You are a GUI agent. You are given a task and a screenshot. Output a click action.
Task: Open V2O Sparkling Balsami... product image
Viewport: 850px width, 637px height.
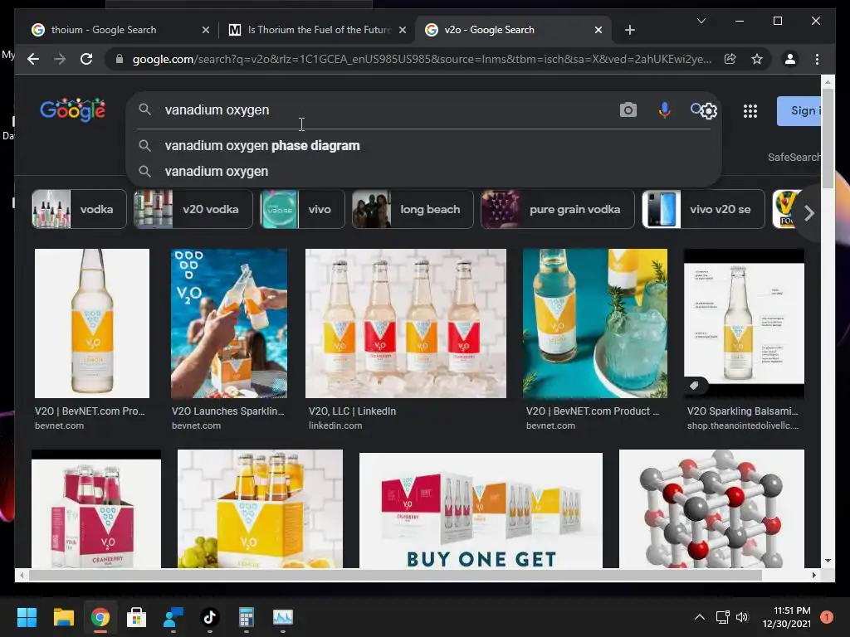744,323
